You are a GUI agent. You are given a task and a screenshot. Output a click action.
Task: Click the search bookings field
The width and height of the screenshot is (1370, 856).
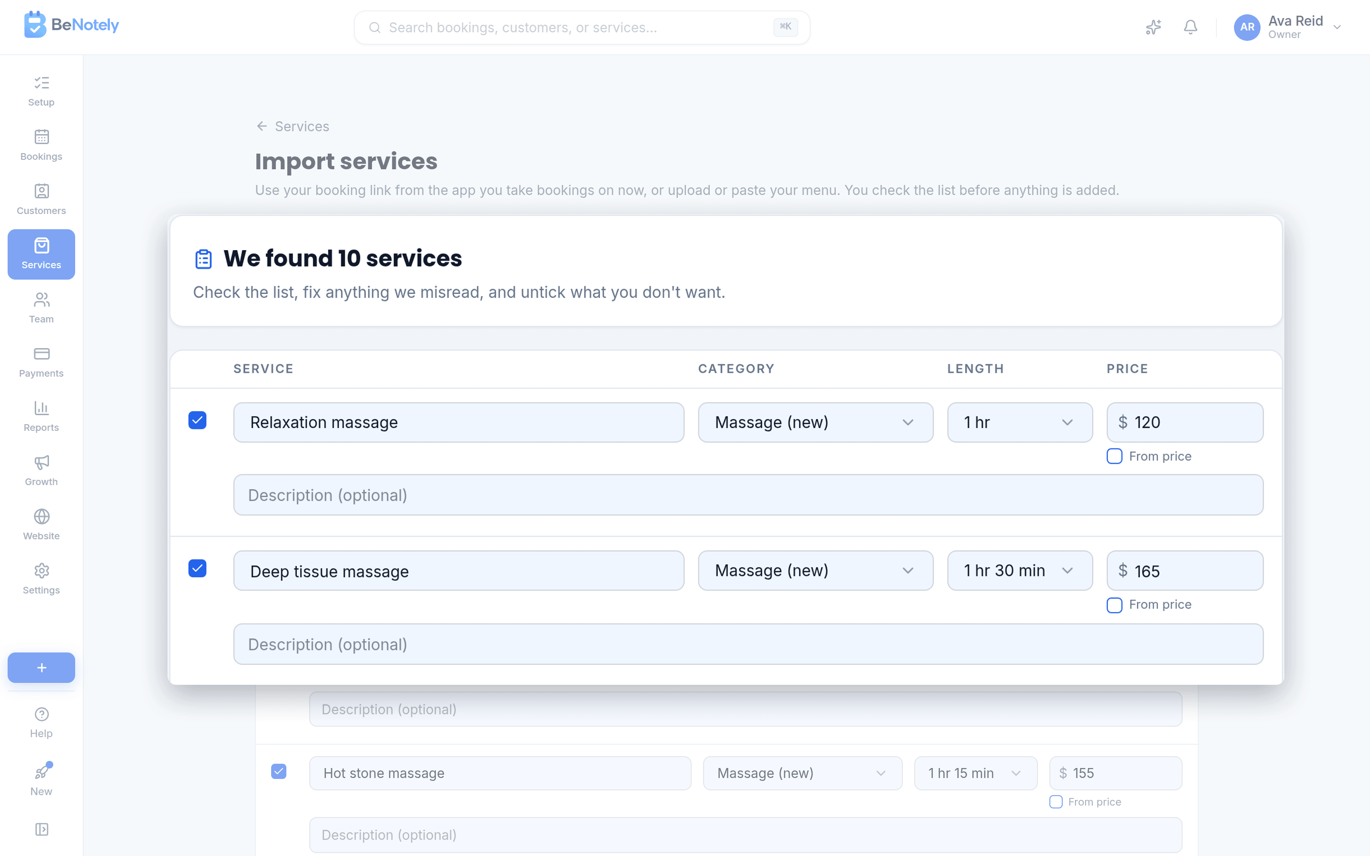click(x=582, y=27)
